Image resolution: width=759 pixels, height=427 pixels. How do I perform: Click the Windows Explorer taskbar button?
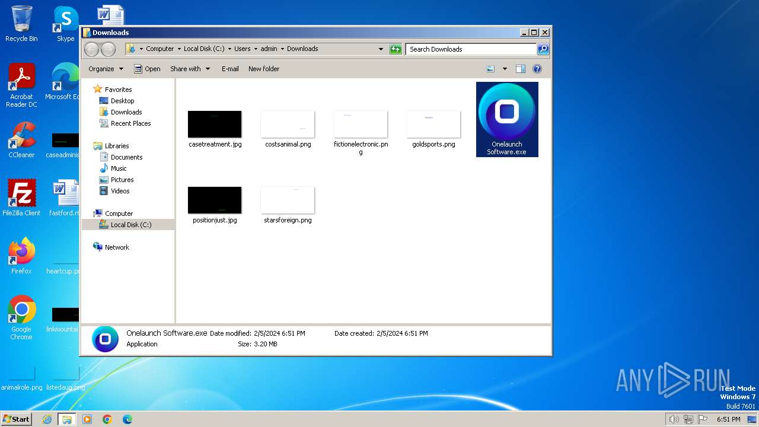coord(67,419)
